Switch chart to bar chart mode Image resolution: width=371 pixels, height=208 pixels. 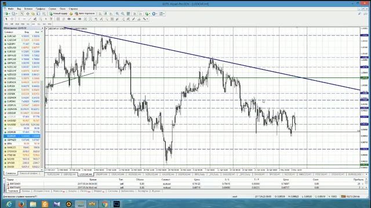(x=100, y=14)
